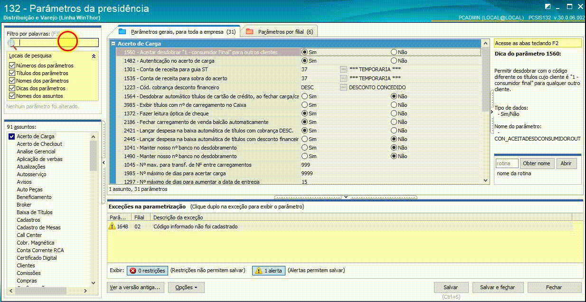
Task: Click the yellow warning icon on alerta button
Action: (258, 271)
